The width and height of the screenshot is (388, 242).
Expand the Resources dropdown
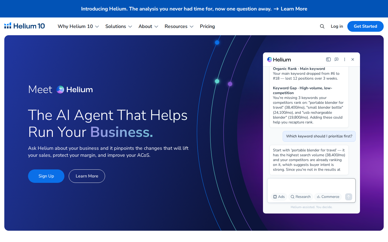click(x=179, y=26)
